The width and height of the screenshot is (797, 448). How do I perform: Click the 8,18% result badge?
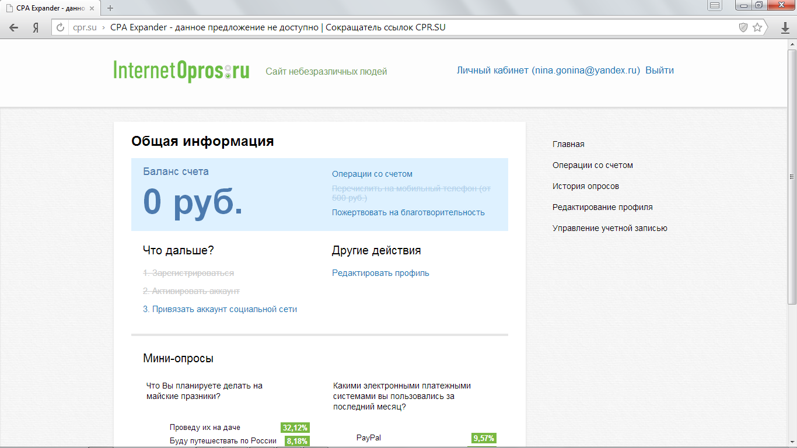click(297, 441)
